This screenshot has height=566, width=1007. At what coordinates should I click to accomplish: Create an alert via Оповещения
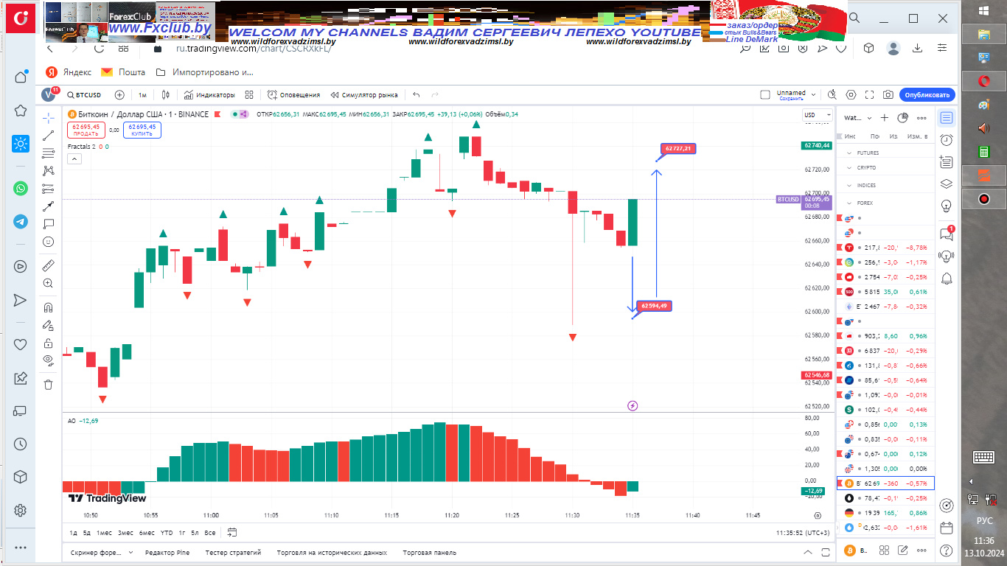coord(293,95)
